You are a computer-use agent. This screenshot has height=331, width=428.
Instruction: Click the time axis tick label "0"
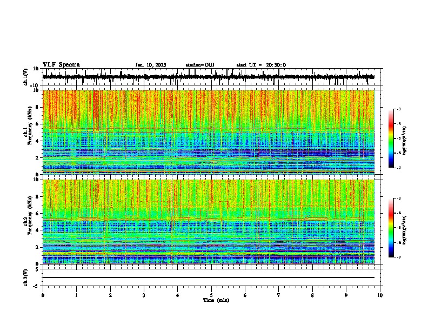point(43,295)
